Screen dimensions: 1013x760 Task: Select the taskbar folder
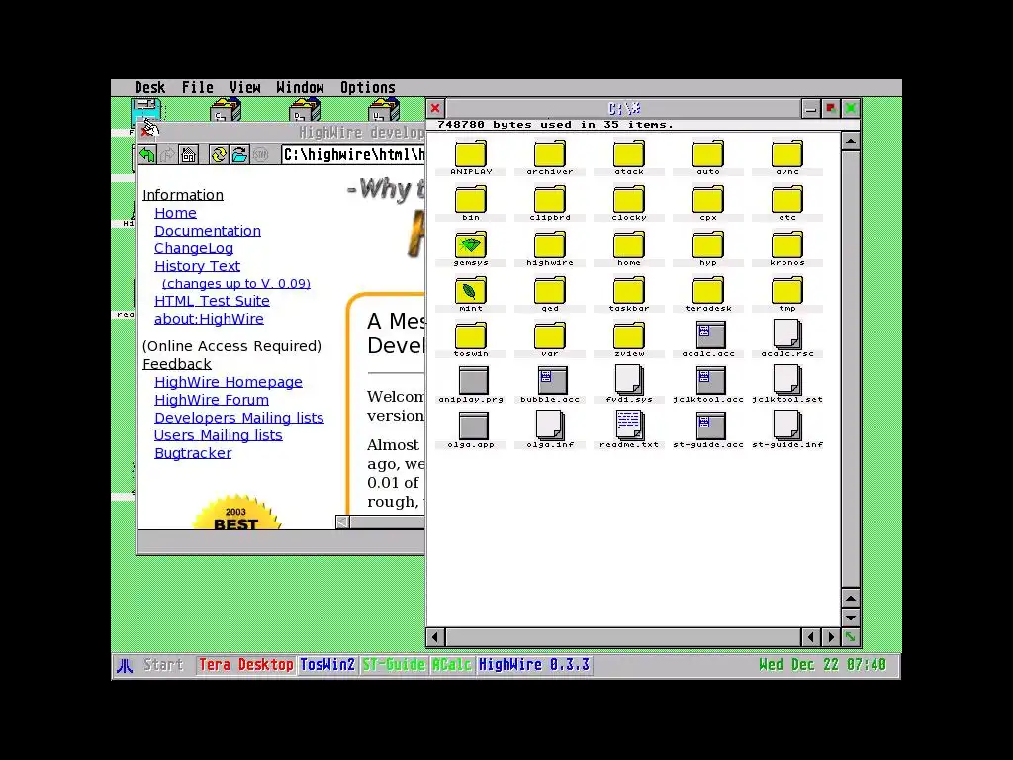pos(629,294)
